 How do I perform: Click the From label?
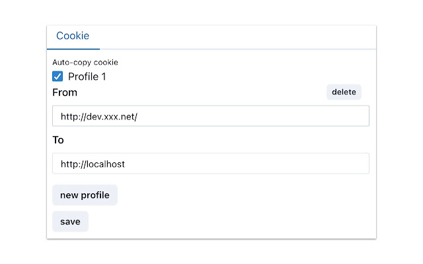(65, 92)
